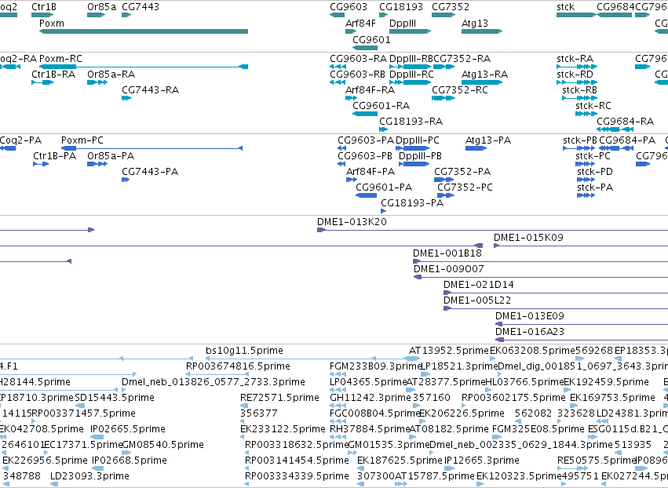Screen dimensions: 668x488
Task: Click the Coq2-PA protein feature
Action: tap(8, 148)
